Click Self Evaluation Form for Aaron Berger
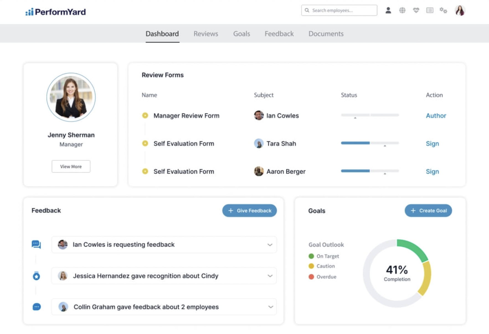Viewport: 489px width, 334px height. point(184,171)
